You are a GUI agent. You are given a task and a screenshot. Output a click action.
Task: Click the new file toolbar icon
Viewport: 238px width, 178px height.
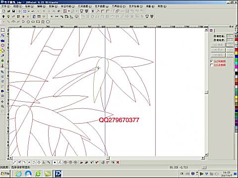[x=4, y=11]
